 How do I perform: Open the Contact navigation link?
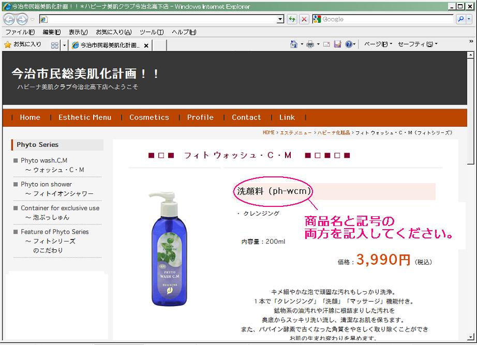pyautogui.click(x=246, y=117)
